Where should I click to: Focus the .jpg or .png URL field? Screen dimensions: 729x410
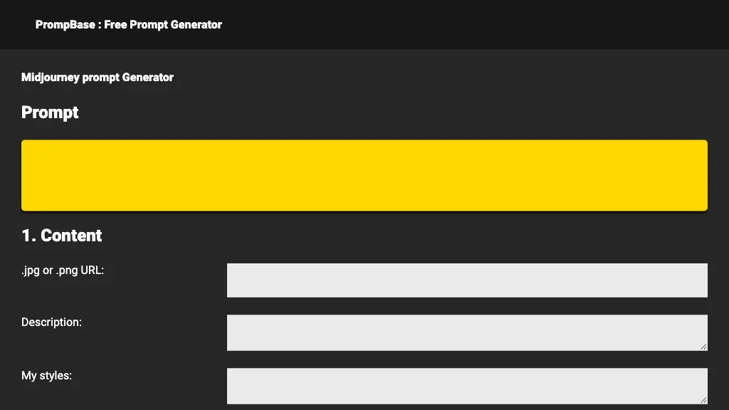pos(467,280)
